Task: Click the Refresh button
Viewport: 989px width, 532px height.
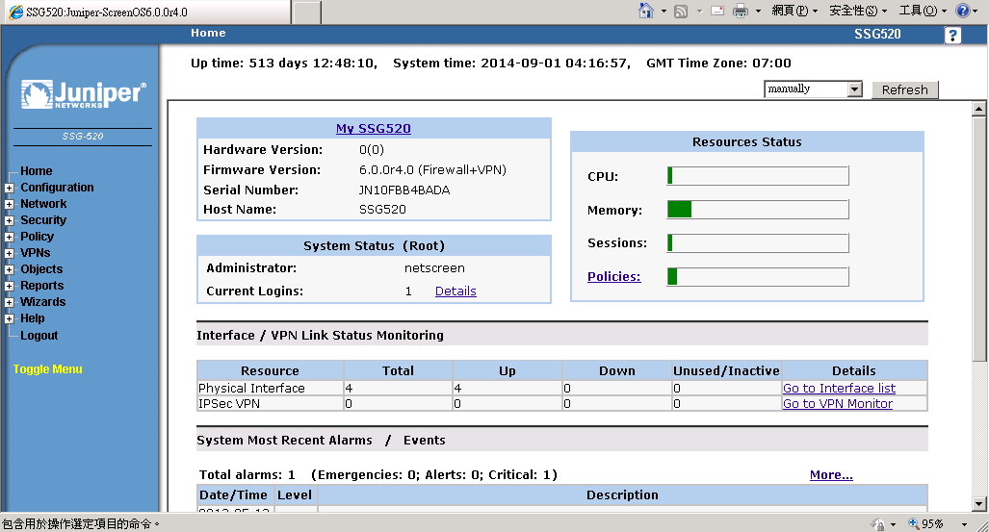Action: [905, 90]
